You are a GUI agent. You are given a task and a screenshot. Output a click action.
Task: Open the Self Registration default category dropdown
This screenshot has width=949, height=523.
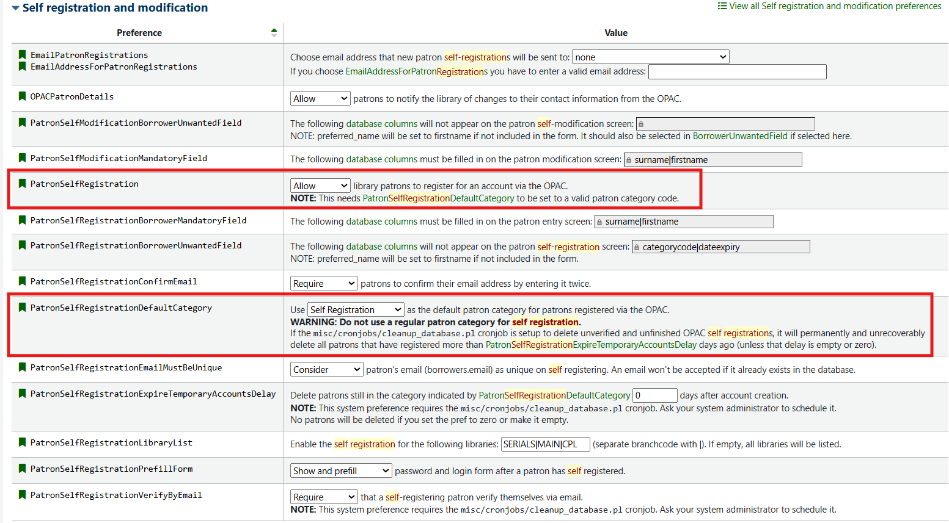coord(355,310)
